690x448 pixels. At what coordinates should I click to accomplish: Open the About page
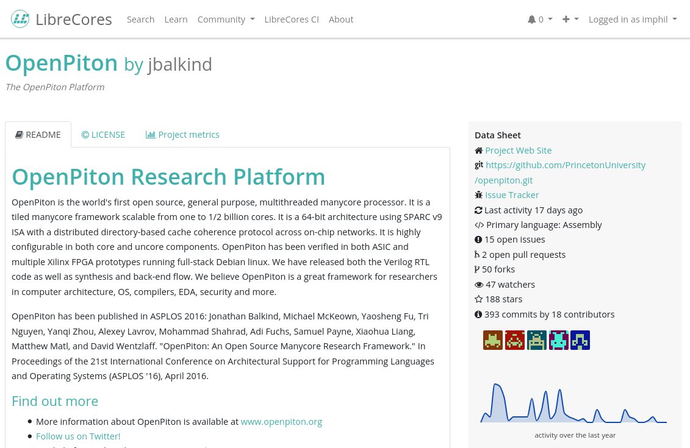pos(341,20)
